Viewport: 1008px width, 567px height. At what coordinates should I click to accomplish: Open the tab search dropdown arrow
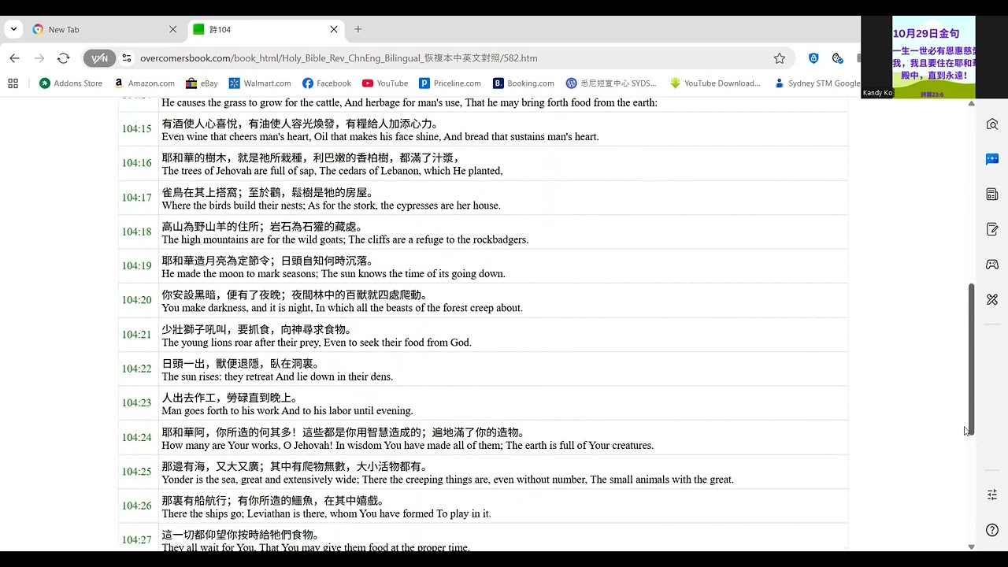[x=13, y=29]
